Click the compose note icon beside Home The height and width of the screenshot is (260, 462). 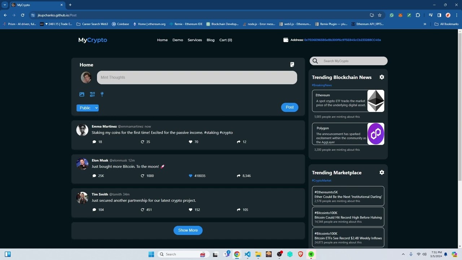292,65
